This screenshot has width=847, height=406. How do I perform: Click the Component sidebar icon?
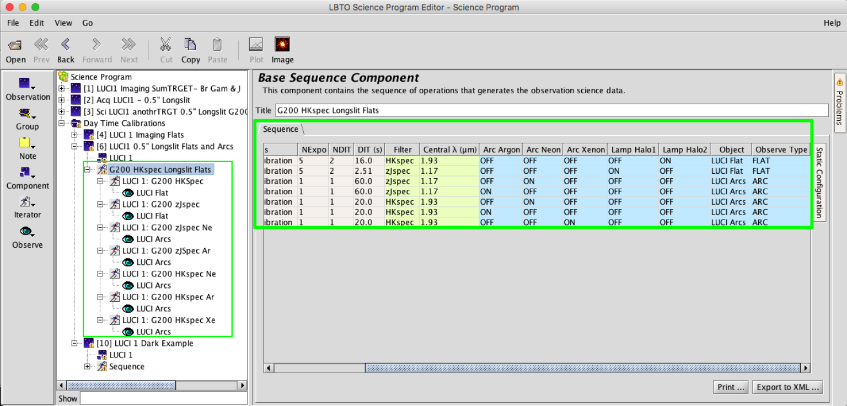click(x=26, y=173)
